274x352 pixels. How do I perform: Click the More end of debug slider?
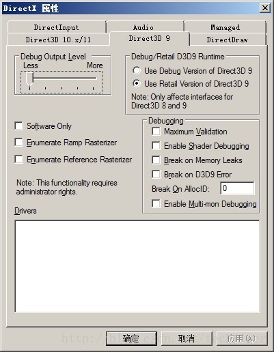click(95, 65)
